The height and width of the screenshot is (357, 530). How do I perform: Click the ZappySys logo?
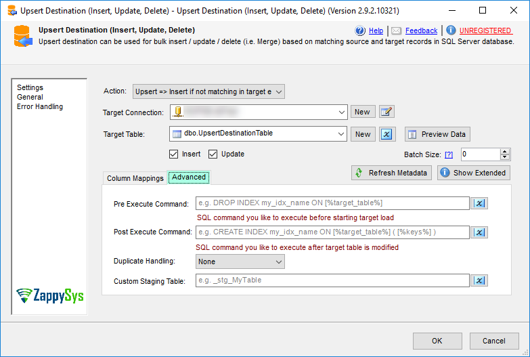pos(50,296)
